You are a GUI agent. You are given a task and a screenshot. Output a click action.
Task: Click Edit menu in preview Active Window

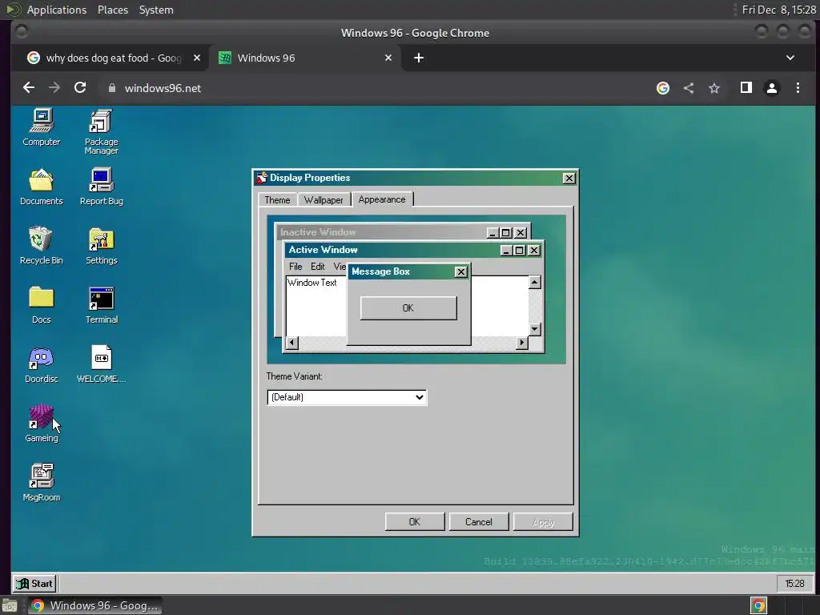coord(317,267)
